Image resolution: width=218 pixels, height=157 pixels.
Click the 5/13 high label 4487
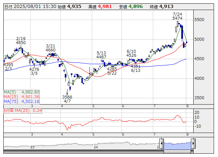click(101, 57)
